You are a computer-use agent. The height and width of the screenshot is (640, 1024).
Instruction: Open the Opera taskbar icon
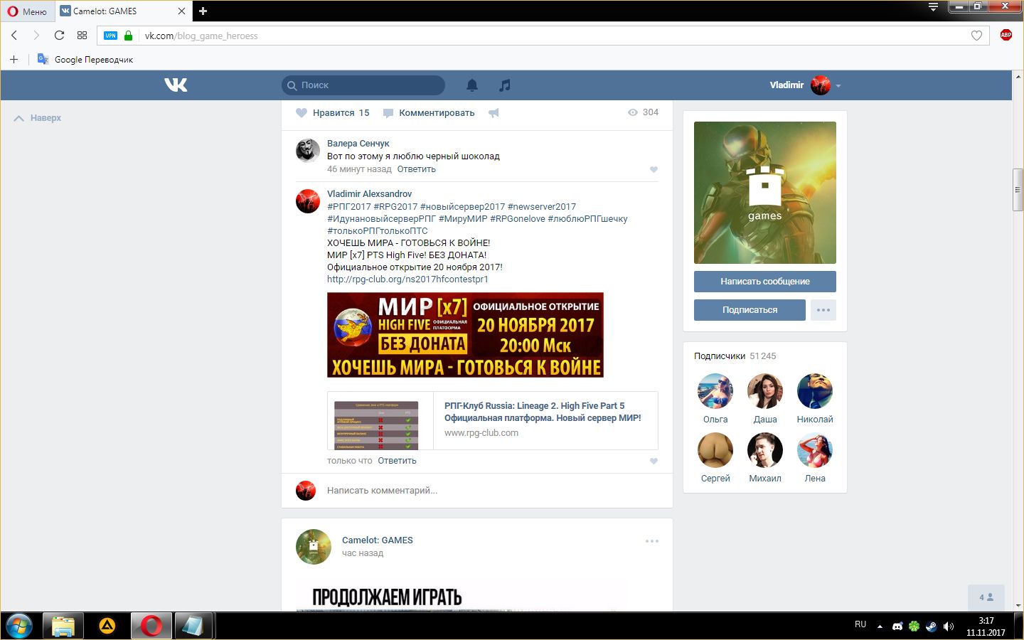pyautogui.click(x=151, y=626)
